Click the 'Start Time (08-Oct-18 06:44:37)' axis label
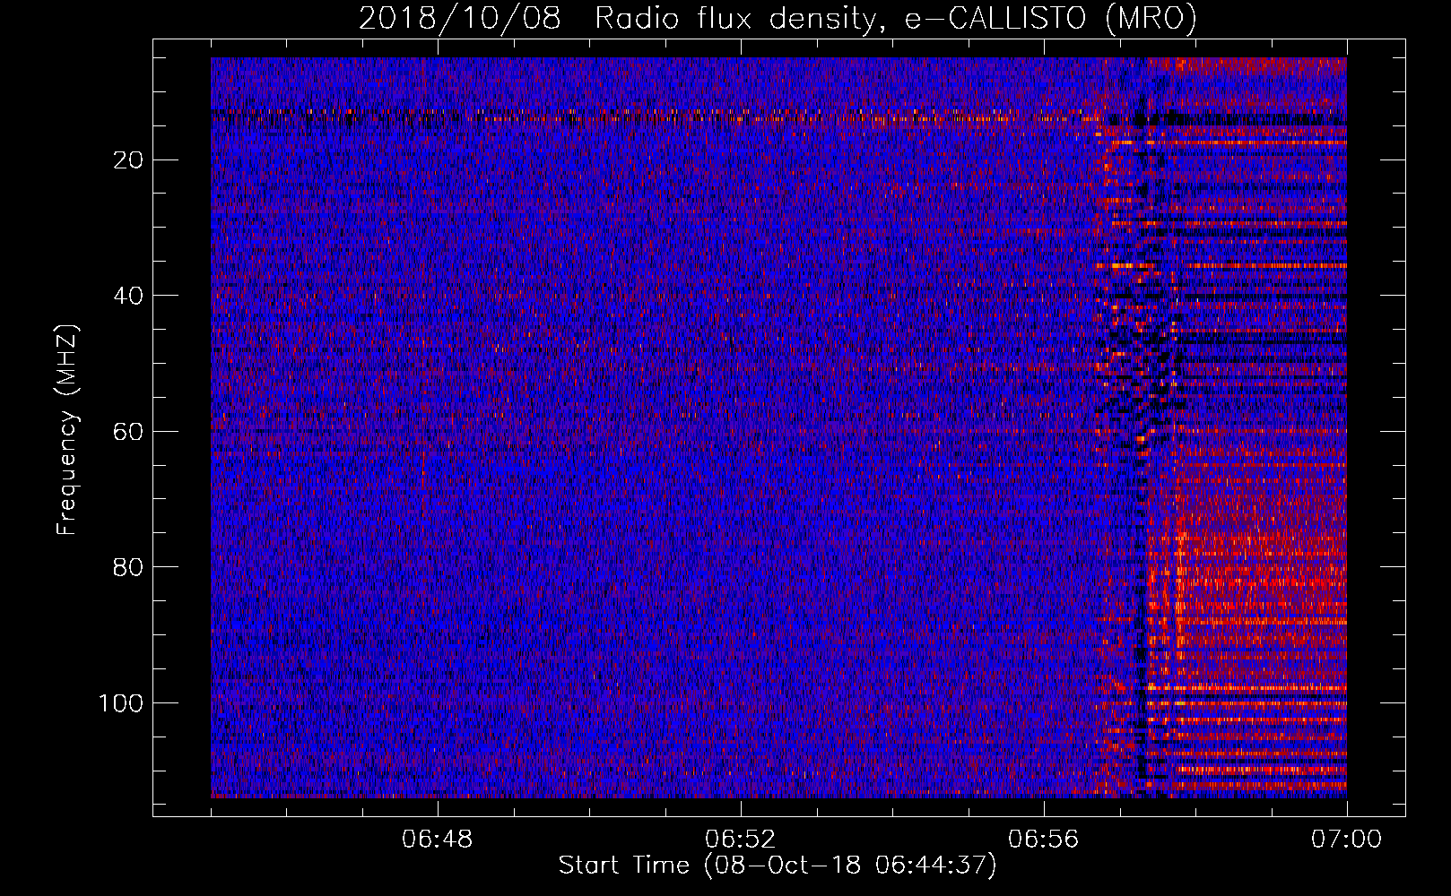Viewport: 1451px width, 896px height. point(778,866)
